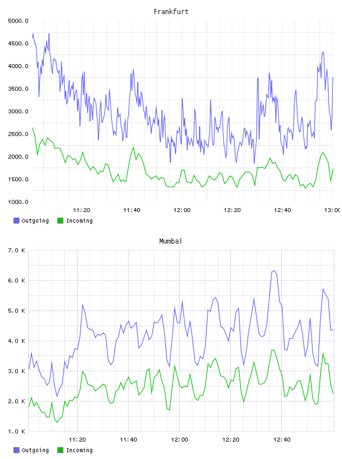Click the 2.0 K y-axis label in Mumbai chart
This screenshot has width=342, height=459.
(x=16, y=401)
